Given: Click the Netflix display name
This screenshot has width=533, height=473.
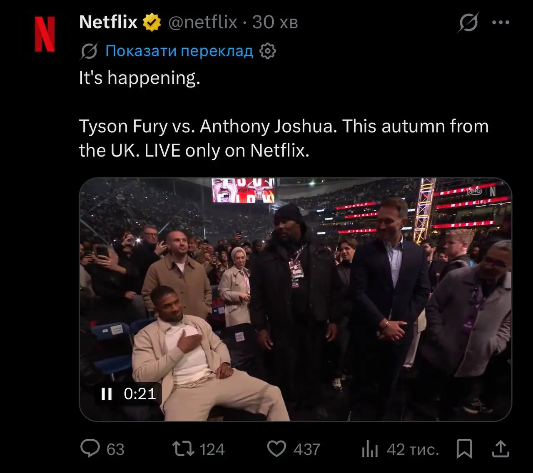Looking at the screenshot, I should coord(108,22).
